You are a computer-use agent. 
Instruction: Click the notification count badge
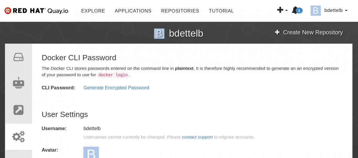pos(299,11)
